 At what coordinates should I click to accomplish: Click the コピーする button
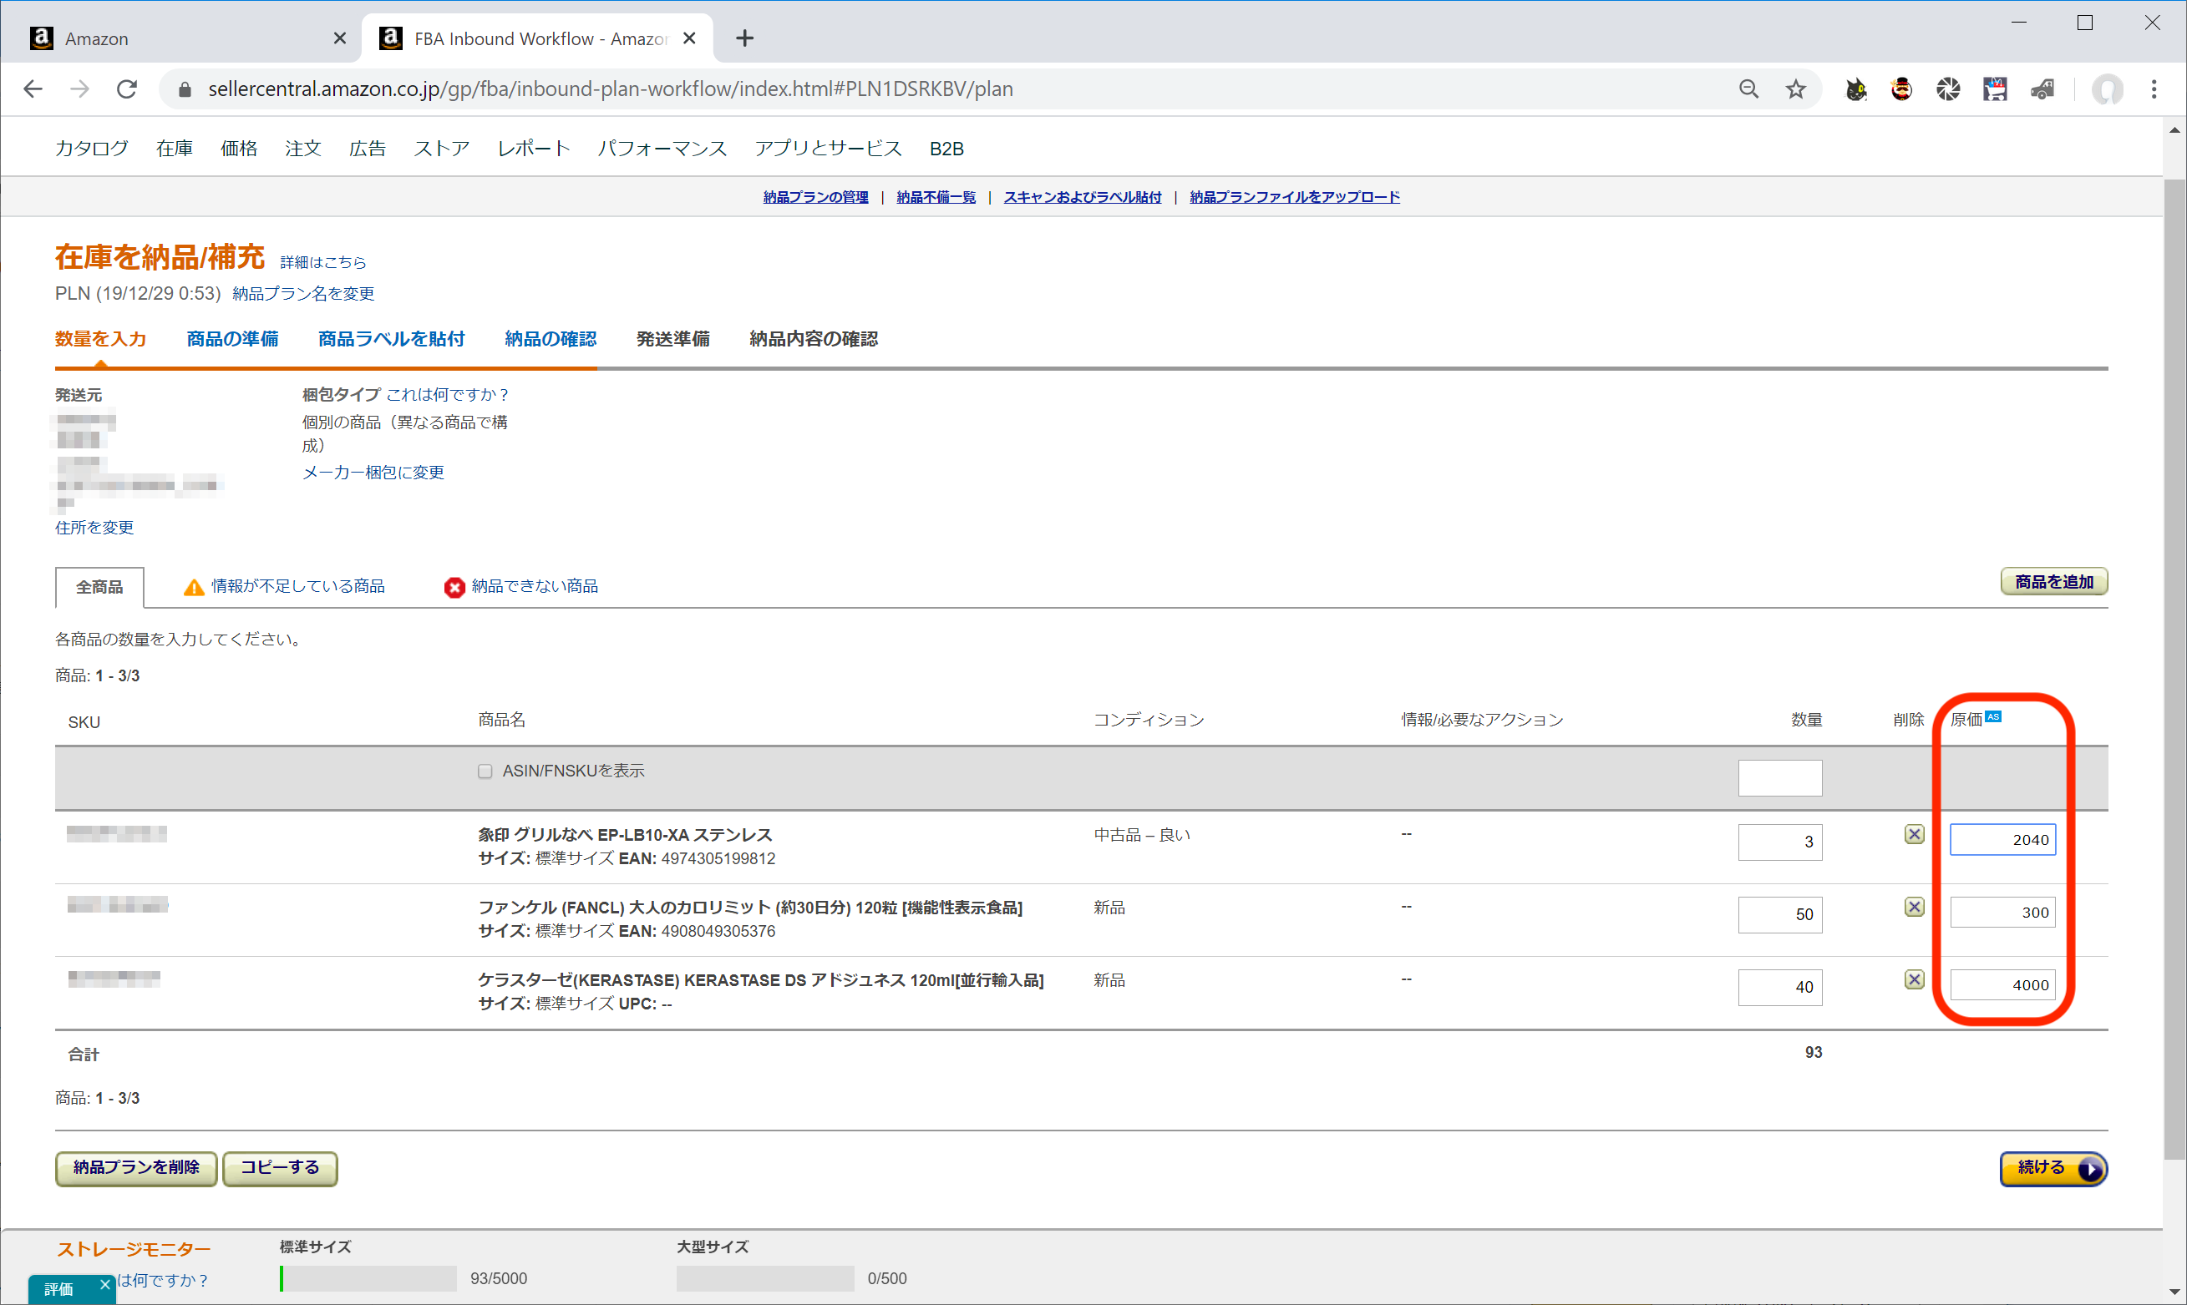click(x=280, y=1168)
